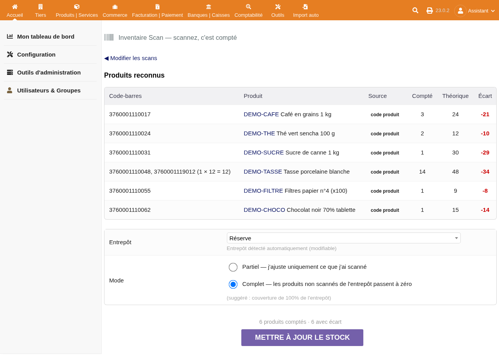Click the Théorique column header

455,96
